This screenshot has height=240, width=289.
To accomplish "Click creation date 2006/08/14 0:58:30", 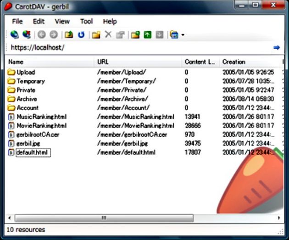I will pos(248,99).
